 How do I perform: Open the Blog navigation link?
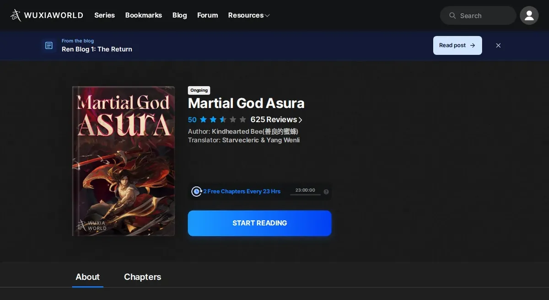[179, 15]
